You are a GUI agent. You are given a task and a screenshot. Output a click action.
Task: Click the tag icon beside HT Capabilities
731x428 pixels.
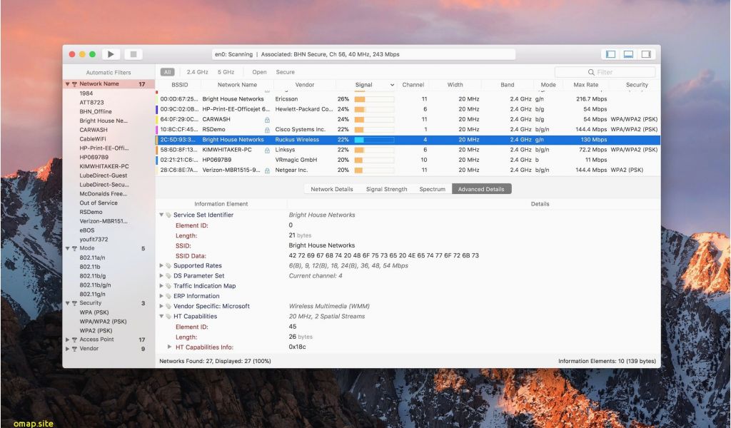(168, 317)
